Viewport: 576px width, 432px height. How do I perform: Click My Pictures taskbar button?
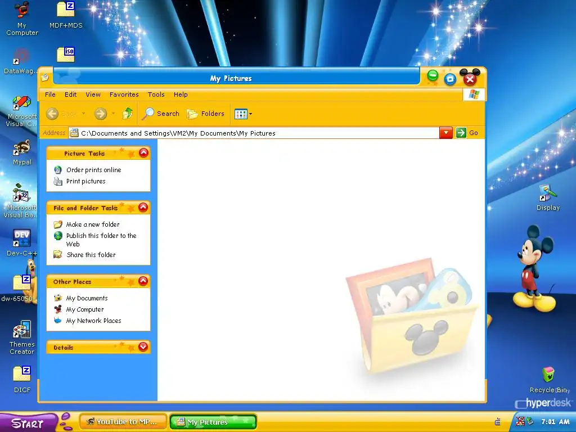tap(213, 422)
